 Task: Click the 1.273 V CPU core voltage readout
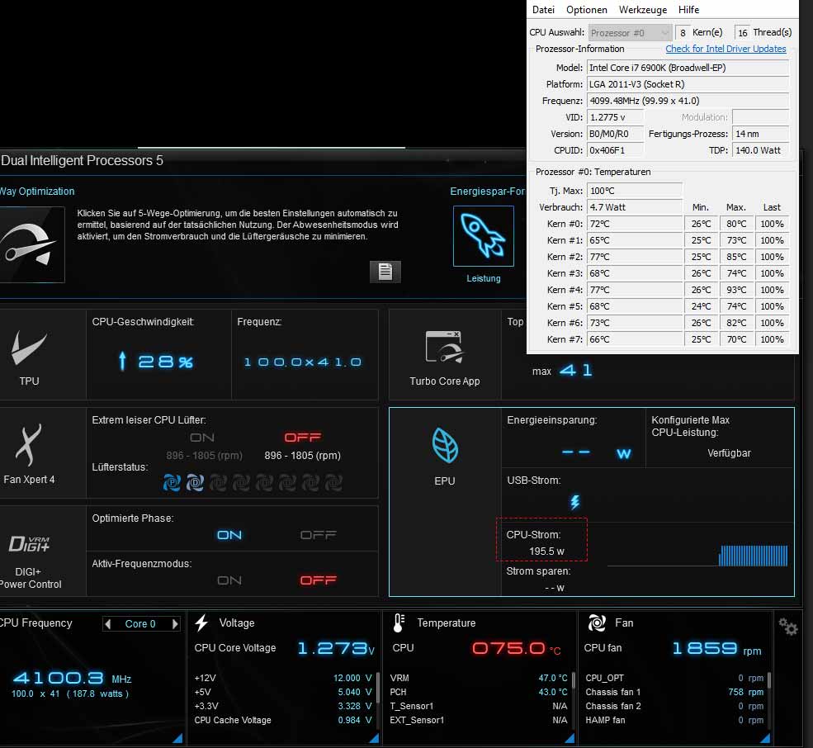[336, 648]
